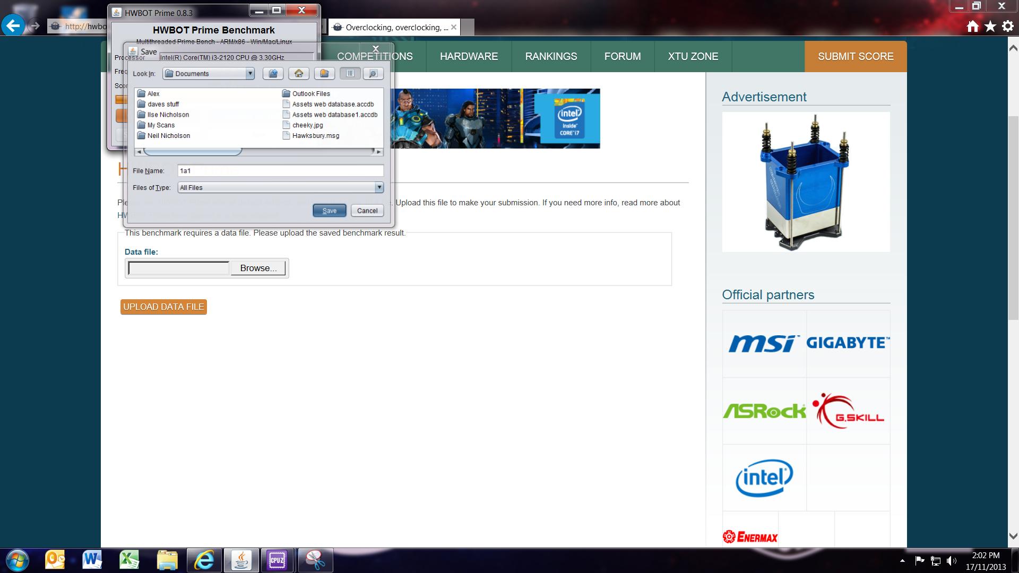
Task: Select the My Scans folder
Action: point(156,125)
